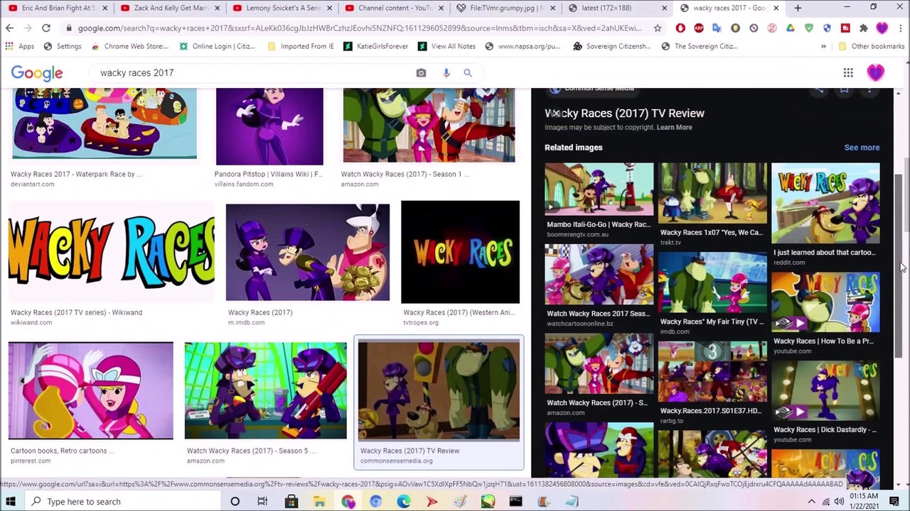
Task: Click See more related images
Action: 862,148
